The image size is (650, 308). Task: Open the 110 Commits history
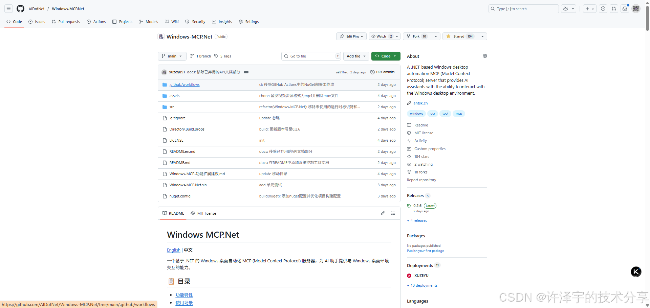click(383, 72)
